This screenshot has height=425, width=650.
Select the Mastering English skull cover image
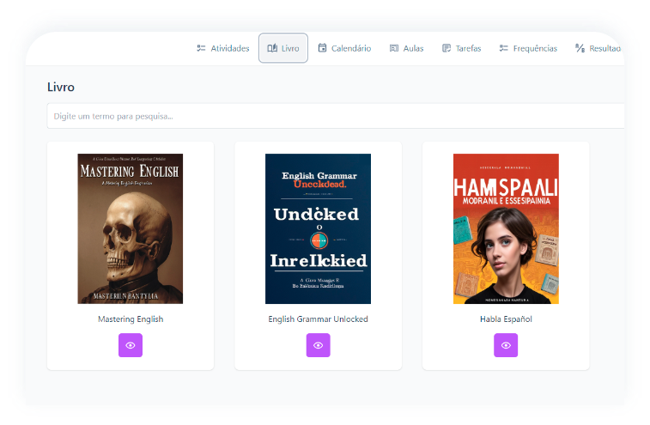[x=131, y=228]
